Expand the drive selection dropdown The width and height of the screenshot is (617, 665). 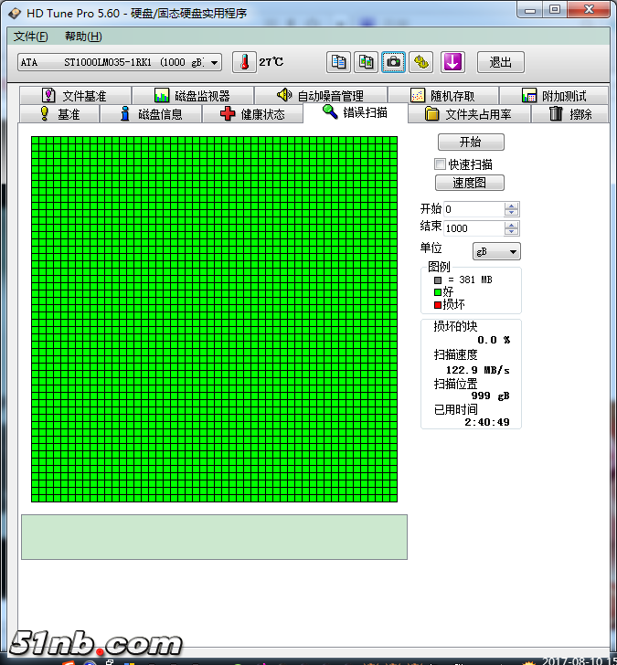point(215,62)
